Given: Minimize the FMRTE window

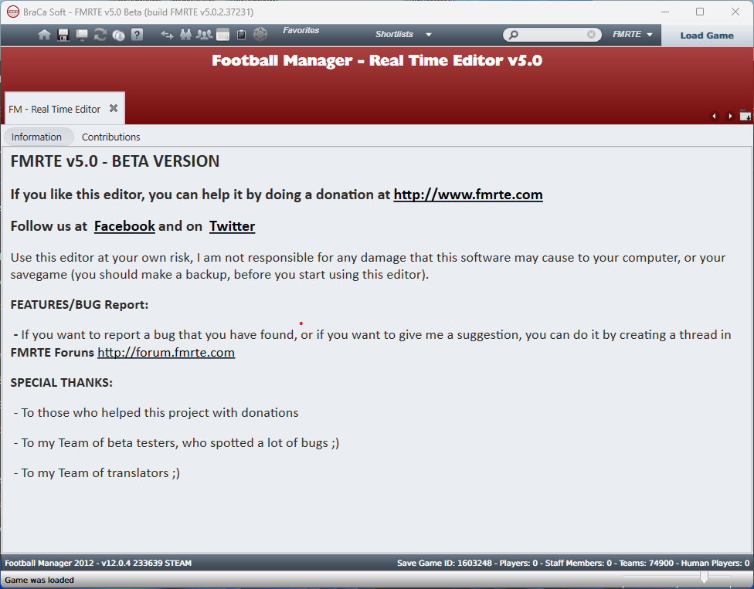Looking at the screenshot, I should pyautogui.click(x=665, y=12).
